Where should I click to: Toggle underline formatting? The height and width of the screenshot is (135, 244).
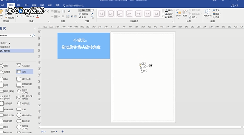coord(24,16)
